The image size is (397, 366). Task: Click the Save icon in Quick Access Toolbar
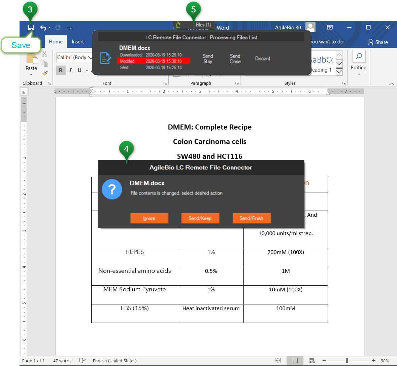[x=31, y=28]
